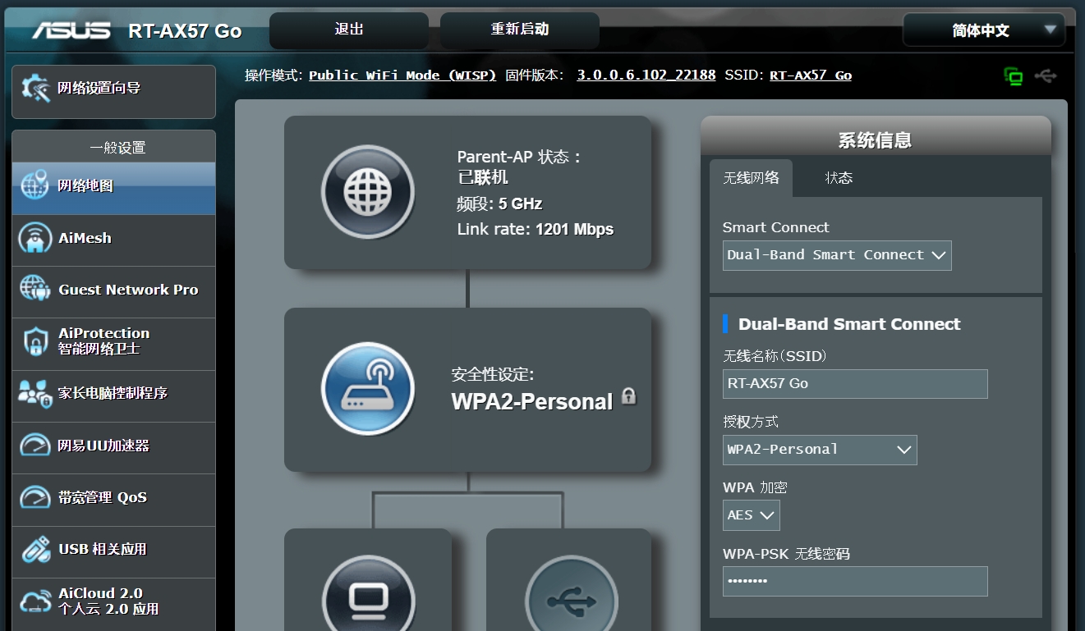Switch to the 无线网络 tab
The height and width of the screenshot is (631, 1085).
(x=751, y=178)
